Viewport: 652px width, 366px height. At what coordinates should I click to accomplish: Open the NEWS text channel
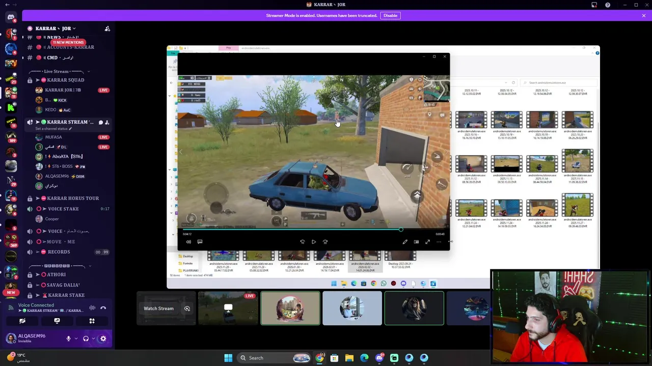(69, 37)
